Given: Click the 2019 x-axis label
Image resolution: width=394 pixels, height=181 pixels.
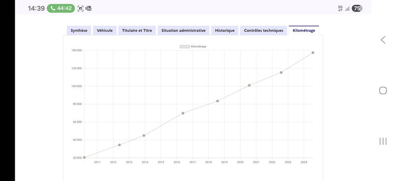Looking at the screenshot, I should click(x=225, y=162).
